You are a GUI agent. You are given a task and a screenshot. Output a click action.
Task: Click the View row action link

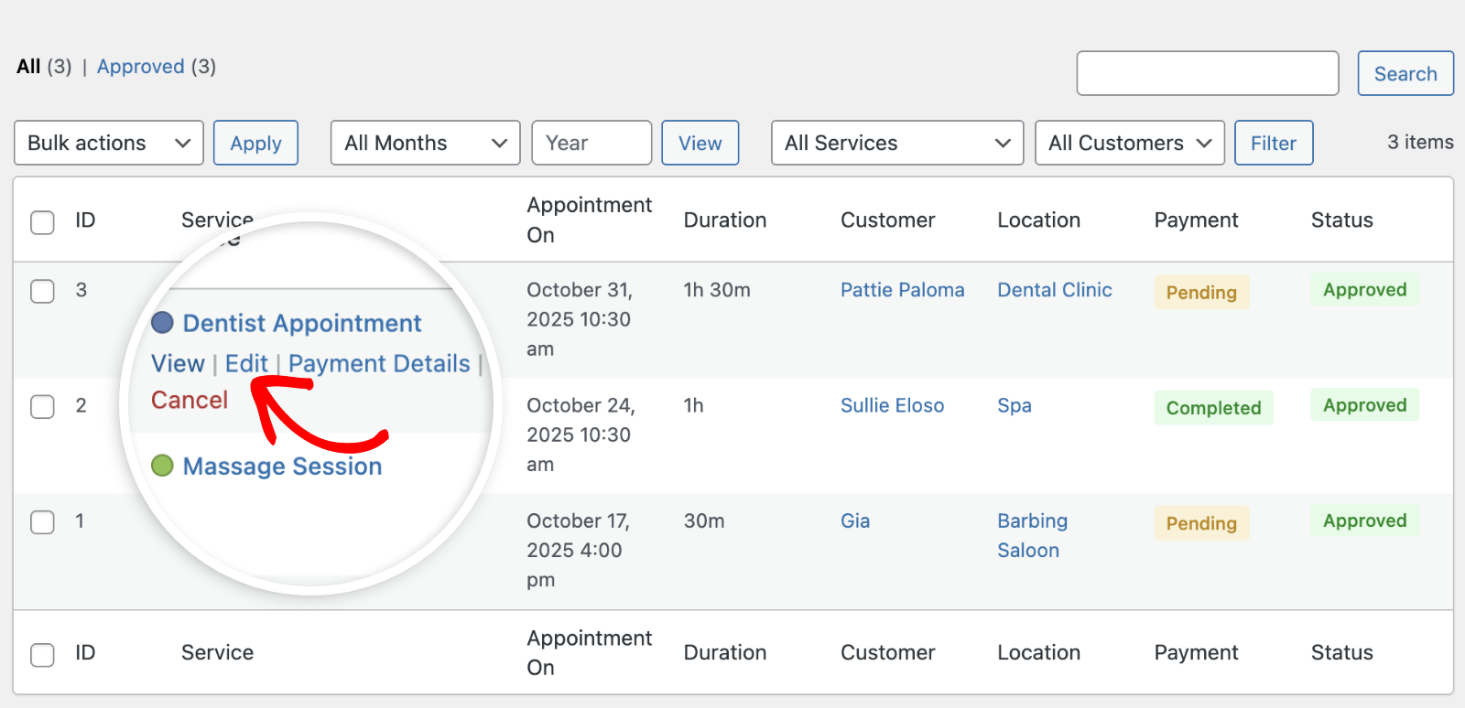pyautogui.click(x=178, y=364)
